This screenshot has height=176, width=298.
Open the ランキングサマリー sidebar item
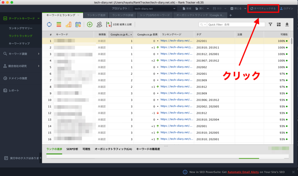point(21,28)
